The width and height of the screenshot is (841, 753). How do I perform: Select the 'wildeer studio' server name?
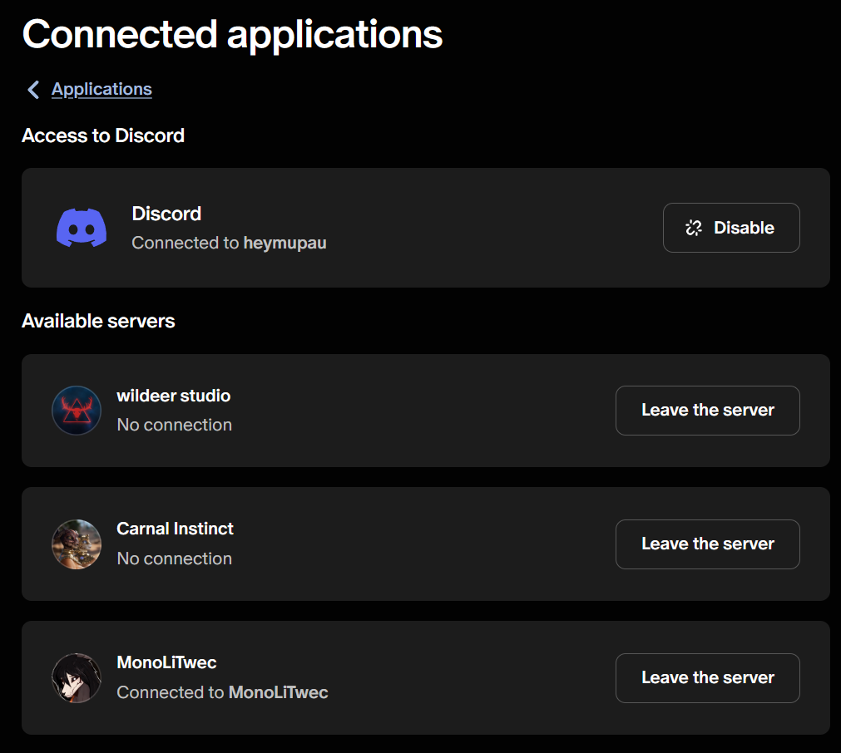(x=174, y=396)
